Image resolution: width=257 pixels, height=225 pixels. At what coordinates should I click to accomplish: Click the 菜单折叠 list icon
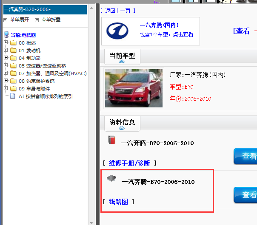point(37,20)
